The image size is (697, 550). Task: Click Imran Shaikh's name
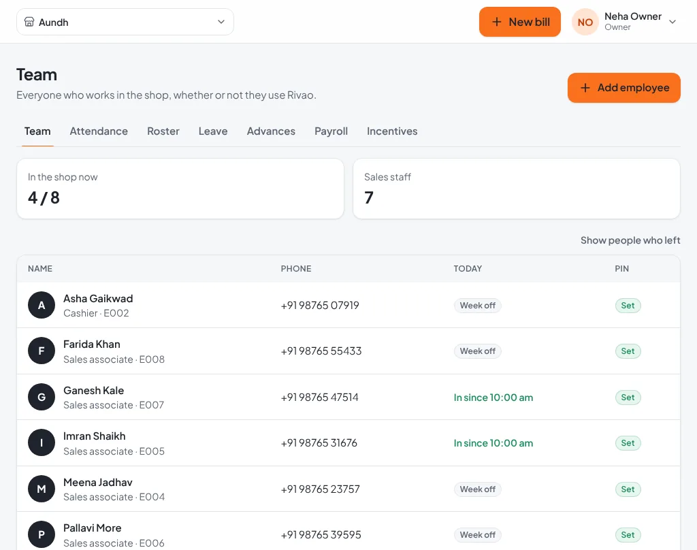[94, 436]
